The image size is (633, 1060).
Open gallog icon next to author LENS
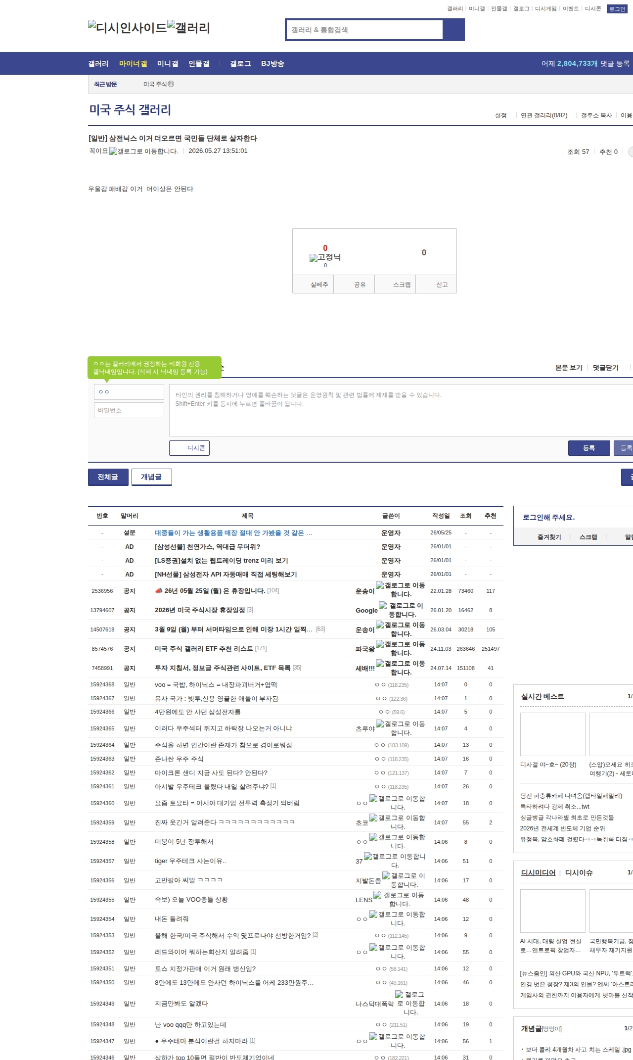pos(399,899)
